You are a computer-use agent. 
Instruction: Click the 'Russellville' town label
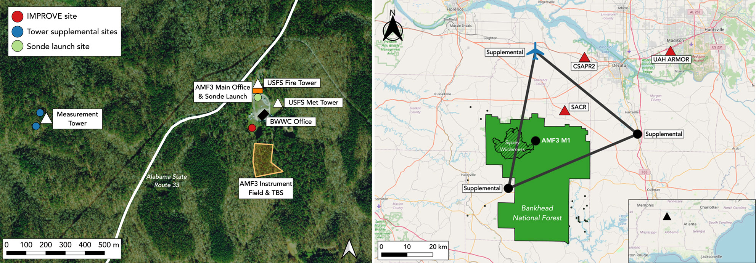442,94
